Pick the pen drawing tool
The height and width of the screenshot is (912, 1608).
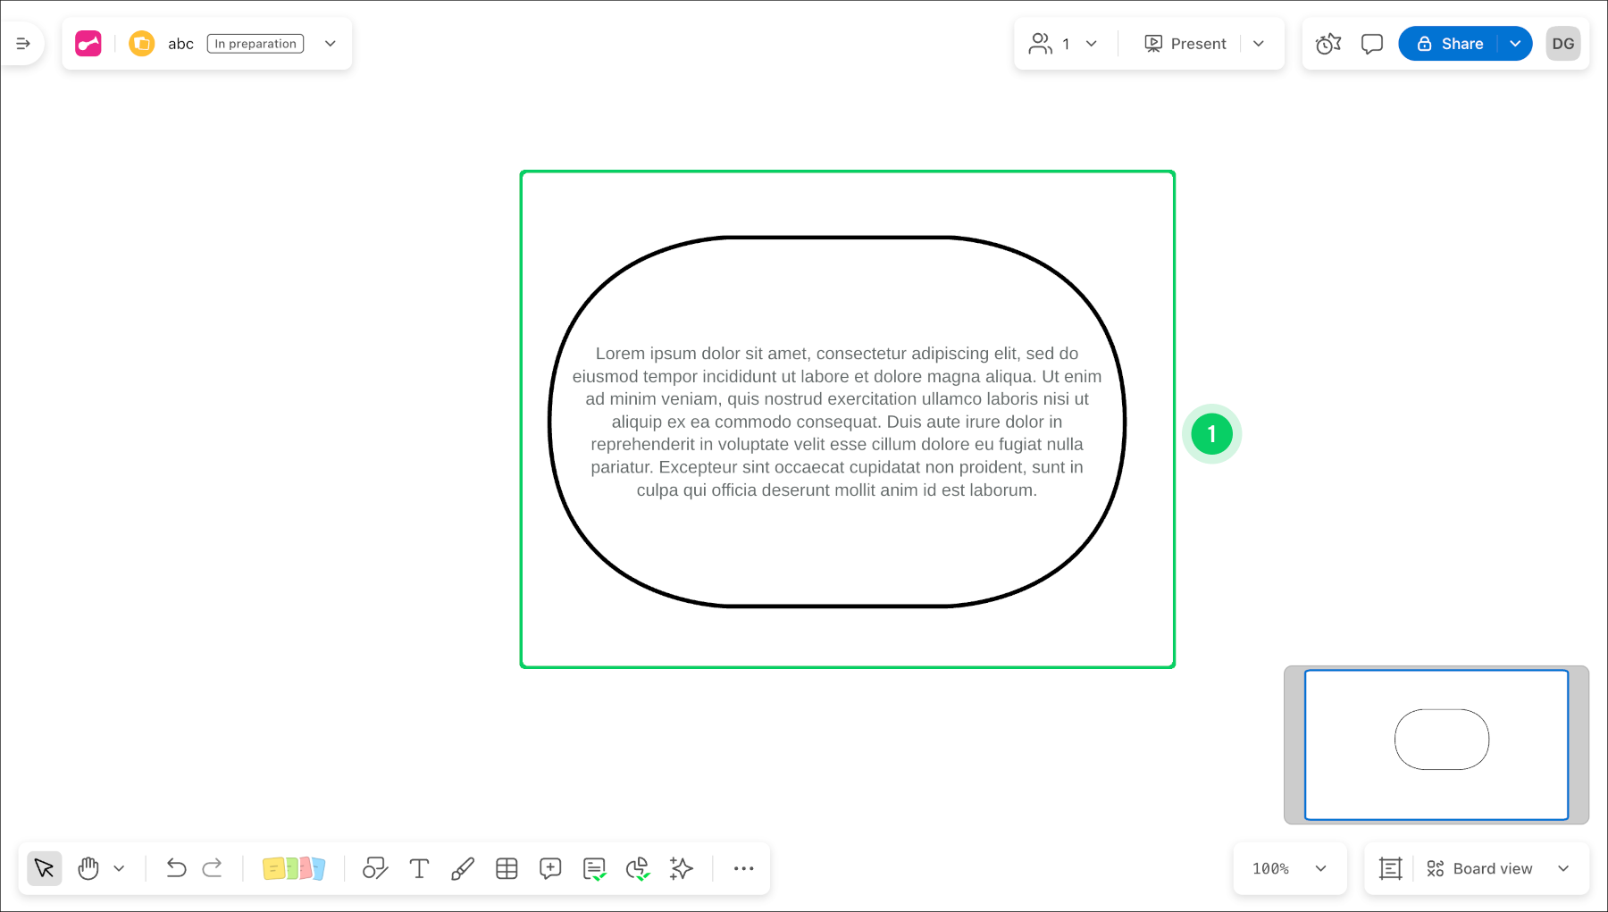[462, 867]
